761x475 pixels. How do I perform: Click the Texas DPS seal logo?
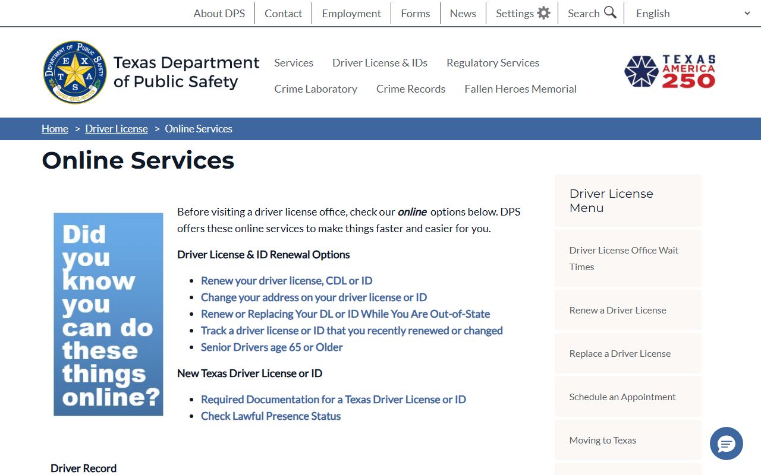coord(76,72)
